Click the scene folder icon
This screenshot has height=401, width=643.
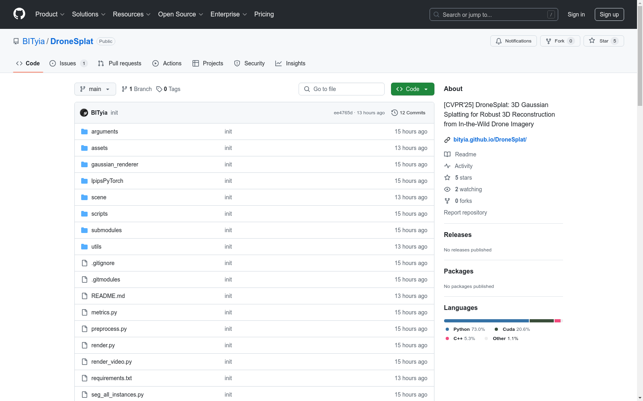coord(84,197)
